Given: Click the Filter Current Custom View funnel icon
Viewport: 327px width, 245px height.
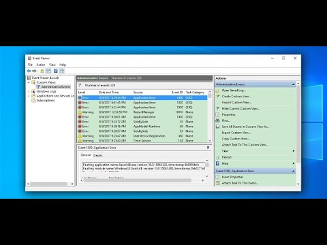Looking at the screenshot, I should click(x=217, y=108).
